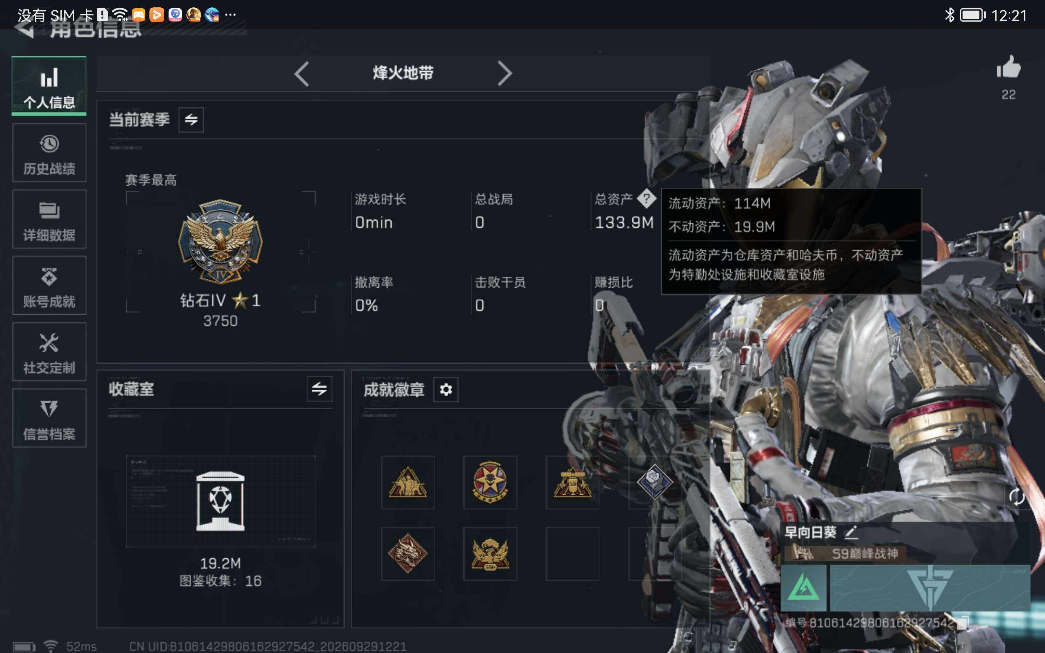Click the 烽火地带 mode title
The image size is (1045, 653).
tap(403, 73)
